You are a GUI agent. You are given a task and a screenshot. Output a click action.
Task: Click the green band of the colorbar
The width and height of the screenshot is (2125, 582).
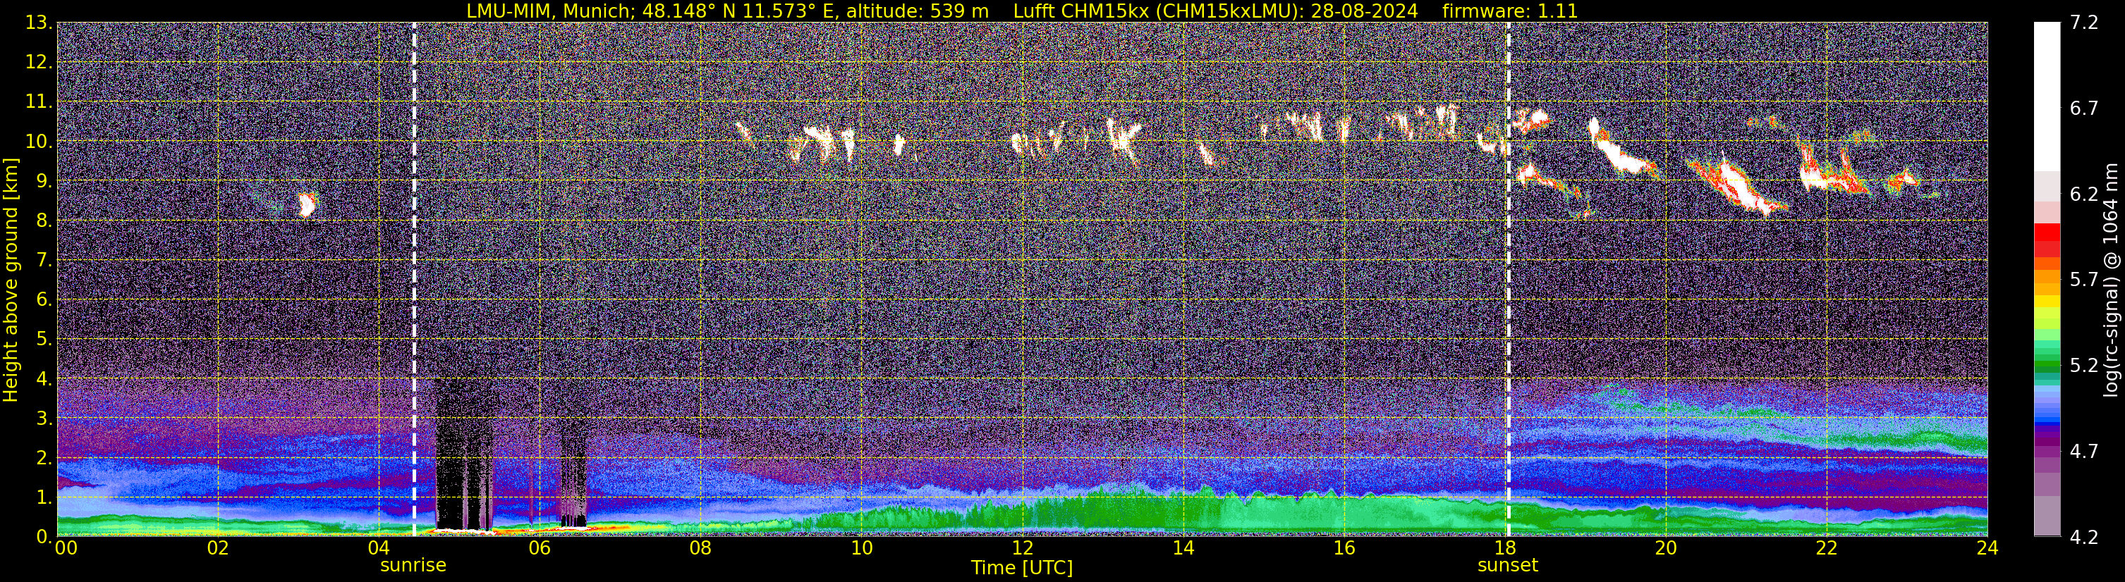(x=2047, y=365)
